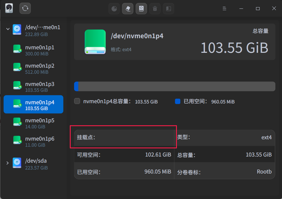Toggle the nvme0n1p4总容量 checkbox
Screen dimensions: 282x199
(77, 101)
